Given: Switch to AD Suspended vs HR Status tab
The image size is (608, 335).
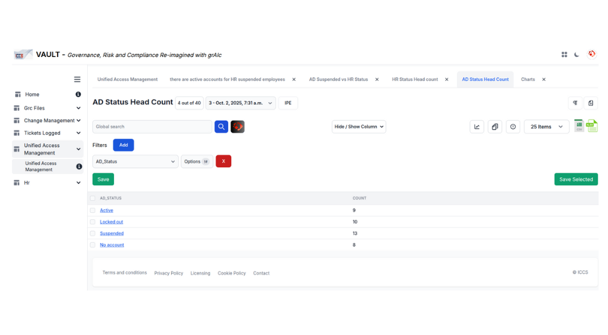Looking at the screenshot, I should (338, 80).
